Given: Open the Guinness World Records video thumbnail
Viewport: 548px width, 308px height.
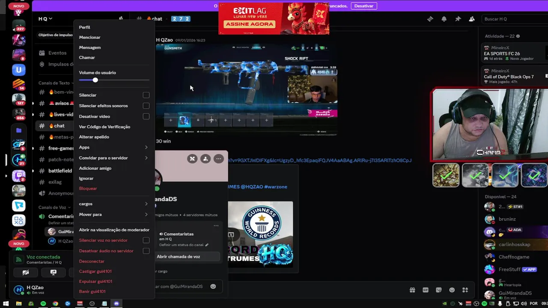Looking at the screenshot, I should 260,234.
